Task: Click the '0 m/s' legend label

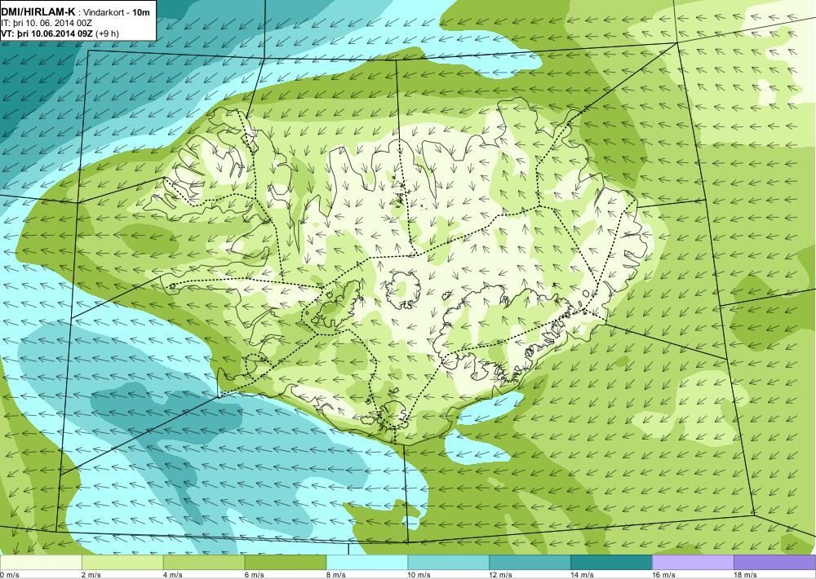Action: pyautogui.click(x=10, y=575)
